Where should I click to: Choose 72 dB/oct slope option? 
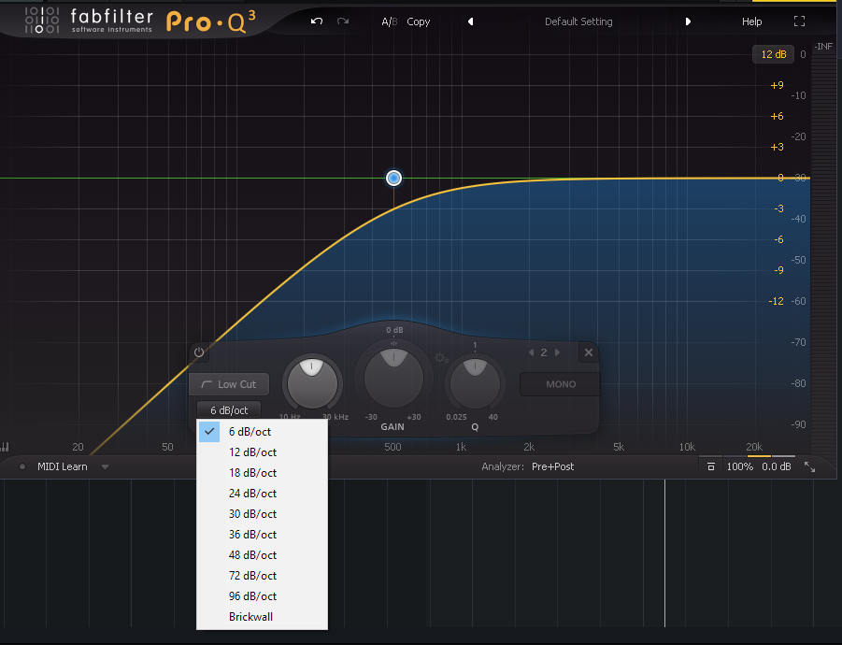(262, 576)
